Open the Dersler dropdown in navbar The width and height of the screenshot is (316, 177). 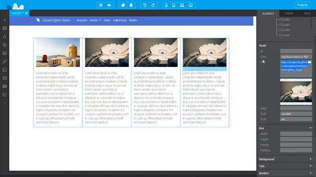point(95,20)
